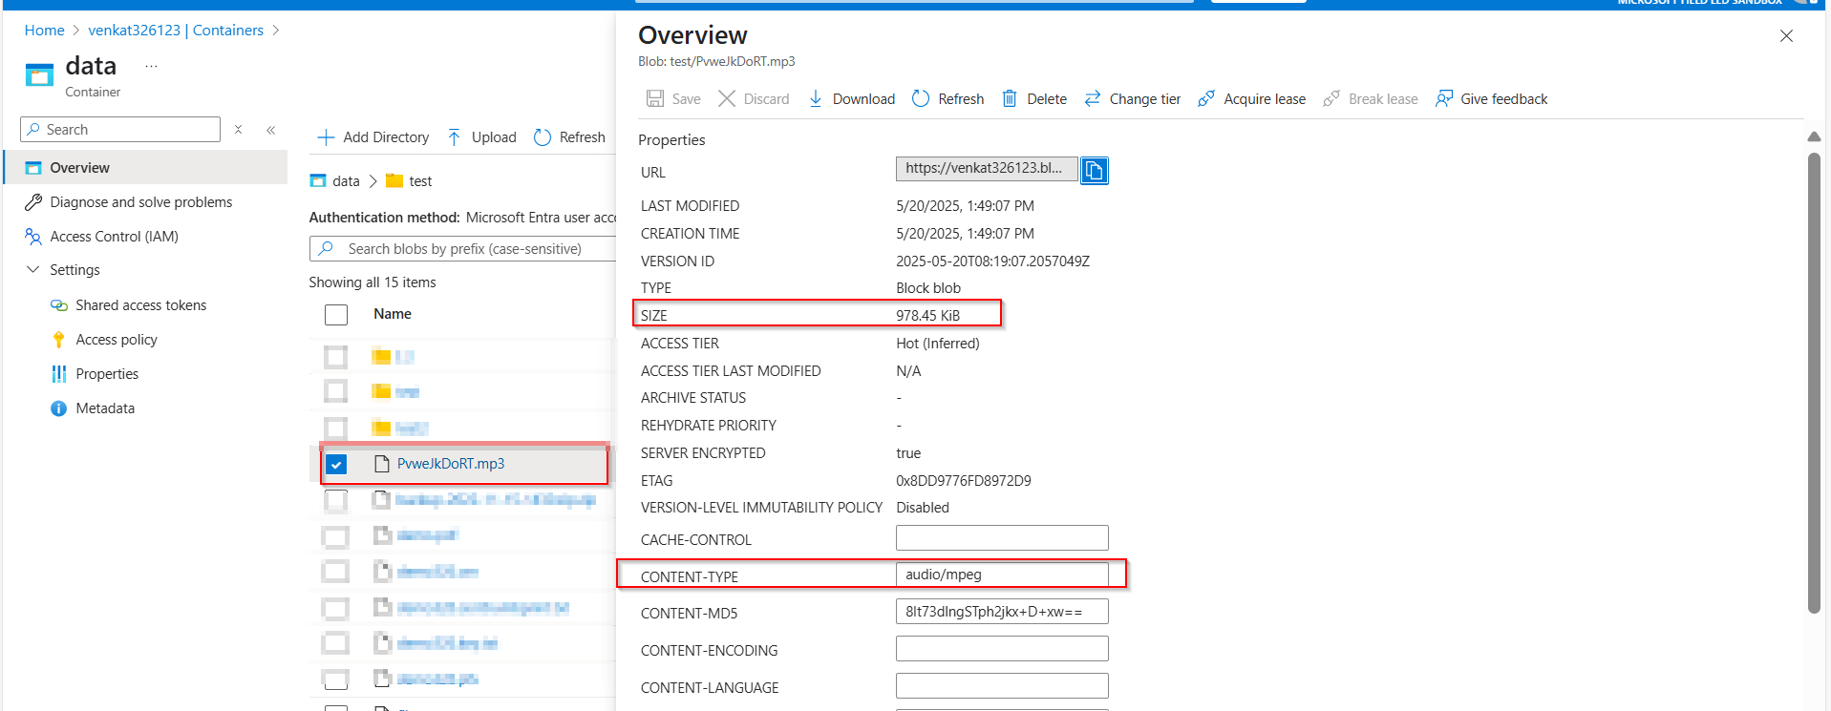The image size is (1831, 711).
Task: Click the CONTENT-TYPE field with audio/mpeg
Action: [1002, 575]
